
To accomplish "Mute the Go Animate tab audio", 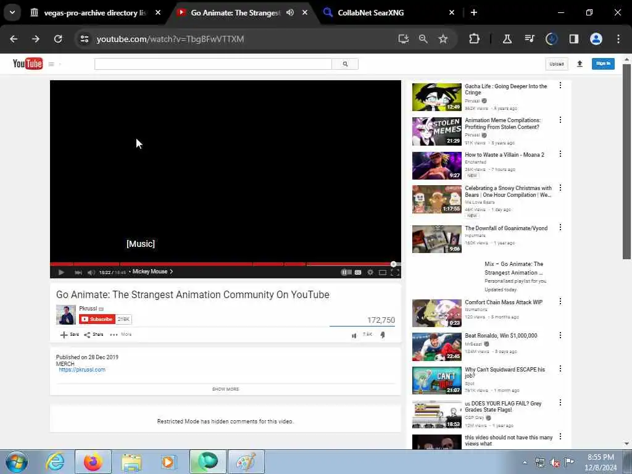I will point(290,12).
